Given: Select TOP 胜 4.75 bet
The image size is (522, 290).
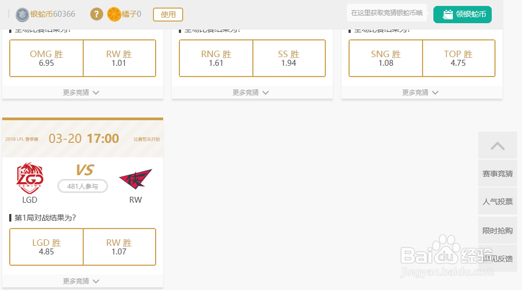Looking at the screenshot, I should pos(459,58).
